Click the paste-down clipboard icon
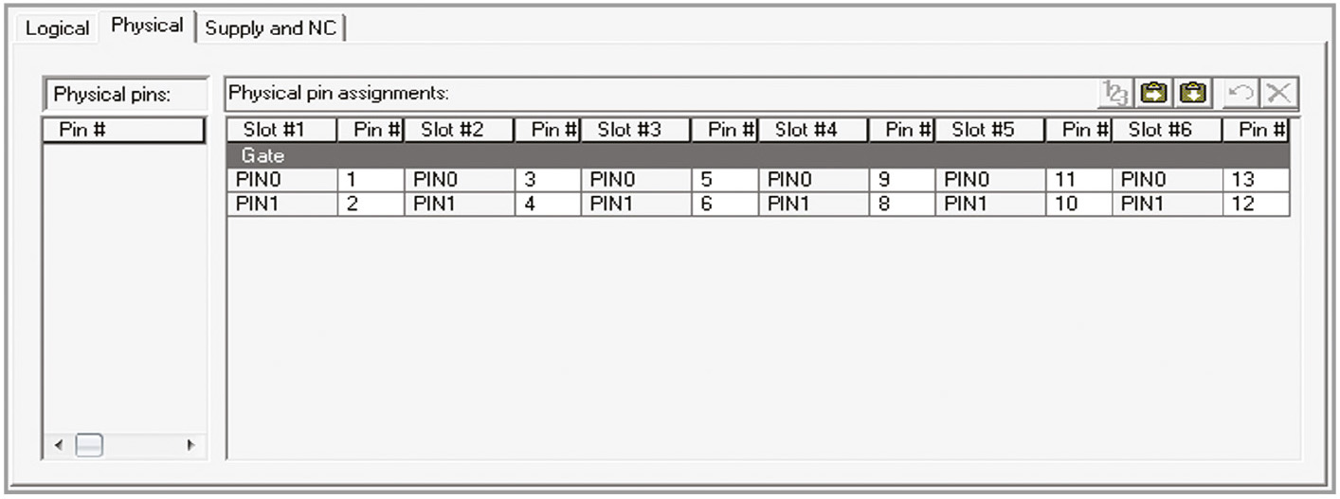 pyautogui.click(x=1193, y=93)
